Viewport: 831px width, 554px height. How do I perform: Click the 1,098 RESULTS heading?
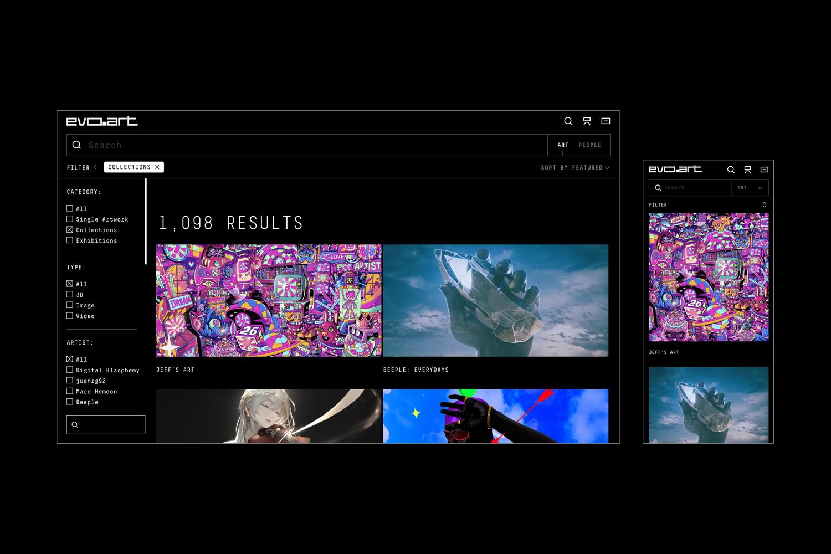231,223
